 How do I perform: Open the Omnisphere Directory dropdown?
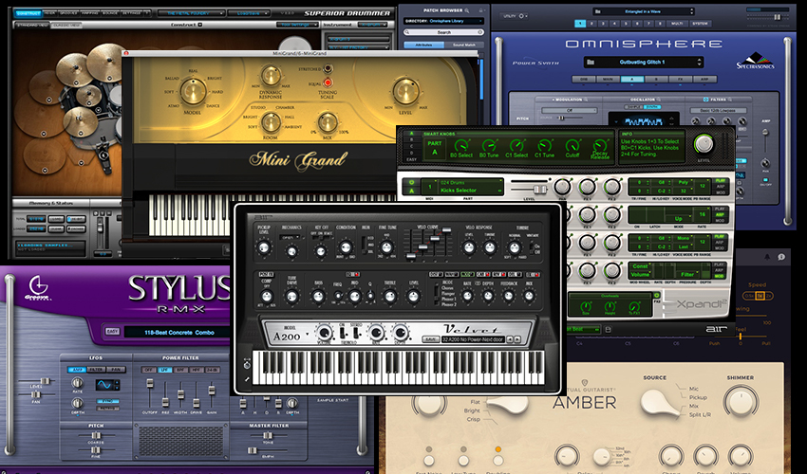click(x=443, y=21)
